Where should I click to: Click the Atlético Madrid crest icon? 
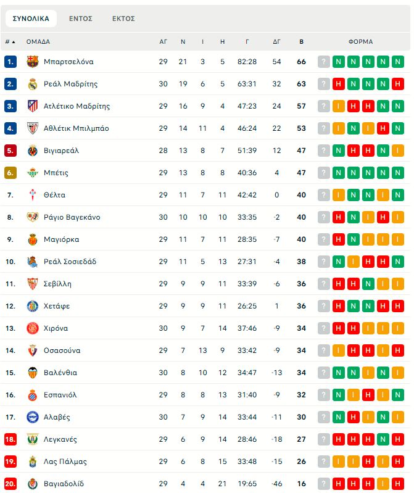pyautogui.click(x=33, y=106)
